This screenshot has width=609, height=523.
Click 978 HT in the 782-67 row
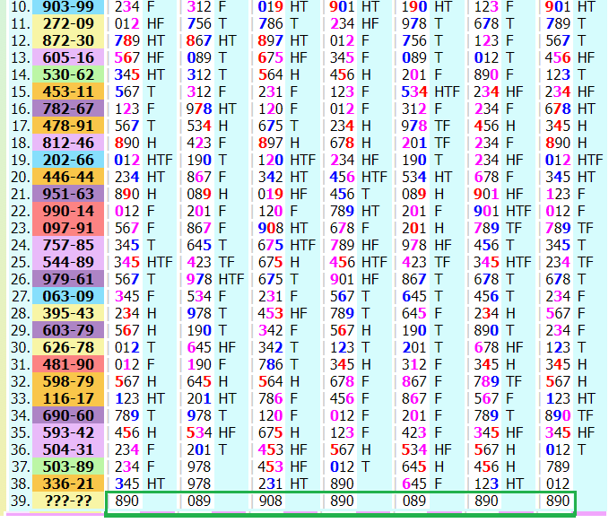pos(212,109)
